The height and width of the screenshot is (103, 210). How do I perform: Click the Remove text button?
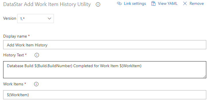(x=197, y=3)
